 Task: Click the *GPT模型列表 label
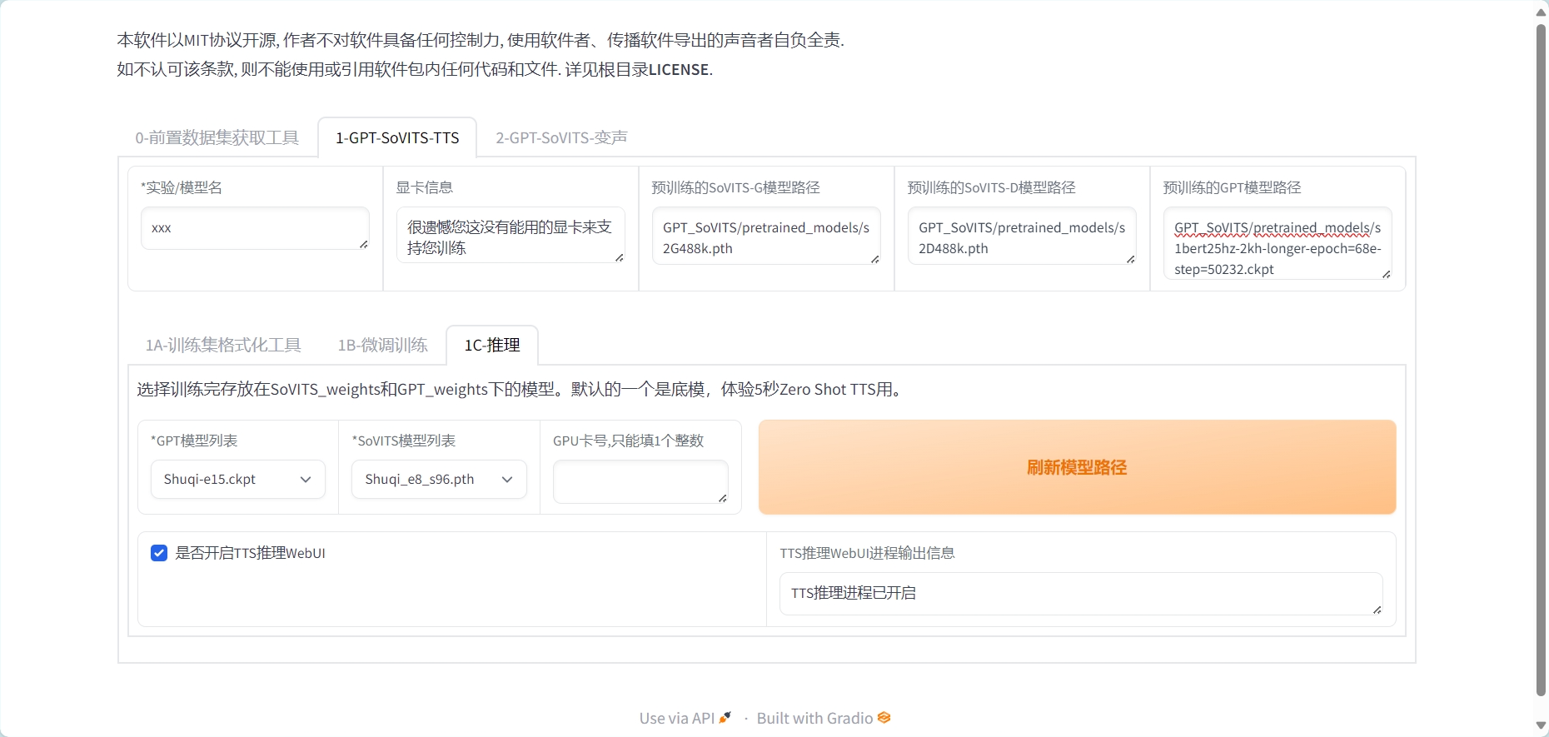(x=194, y=441)
